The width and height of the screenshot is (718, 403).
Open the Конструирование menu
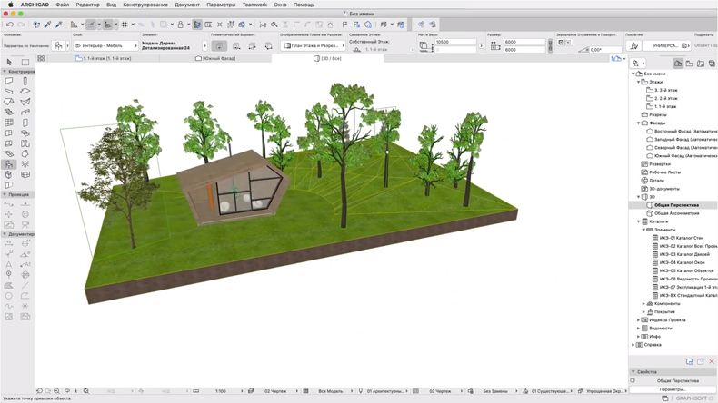click(x=145, y=5)
